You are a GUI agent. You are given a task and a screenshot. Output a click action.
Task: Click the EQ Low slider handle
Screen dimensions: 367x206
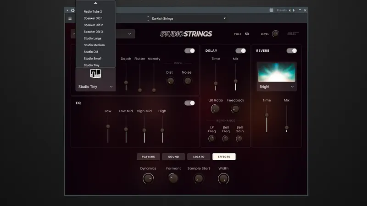[108, 126]
